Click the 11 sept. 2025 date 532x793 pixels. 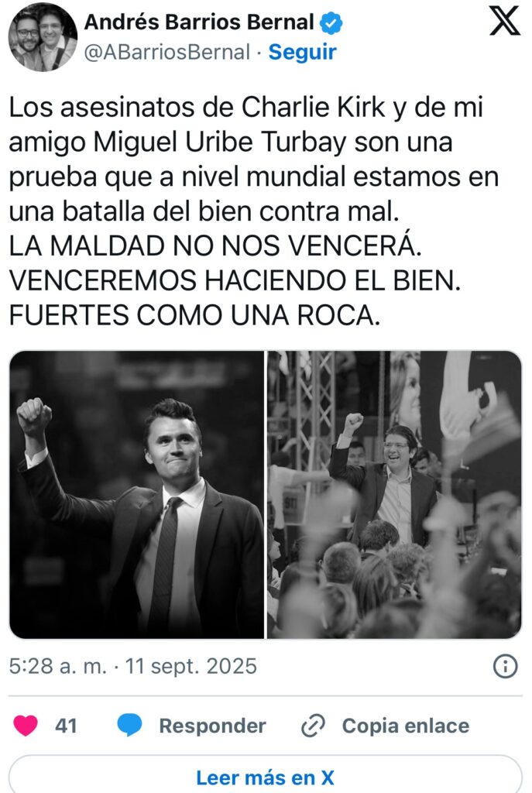tap(190, 666)
